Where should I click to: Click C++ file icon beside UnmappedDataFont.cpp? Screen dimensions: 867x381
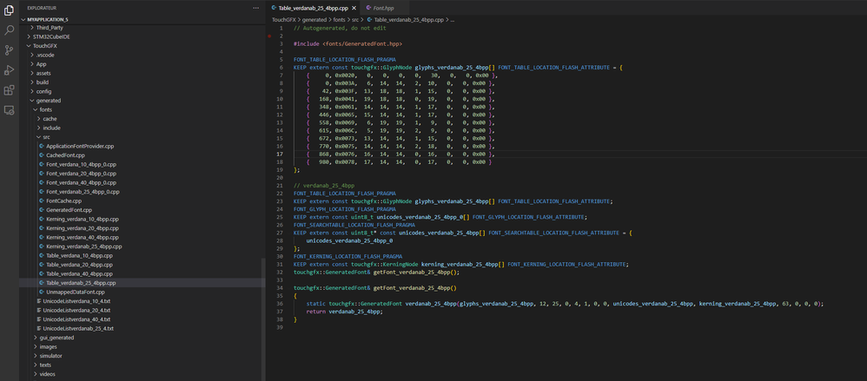(x=42, y=292)
